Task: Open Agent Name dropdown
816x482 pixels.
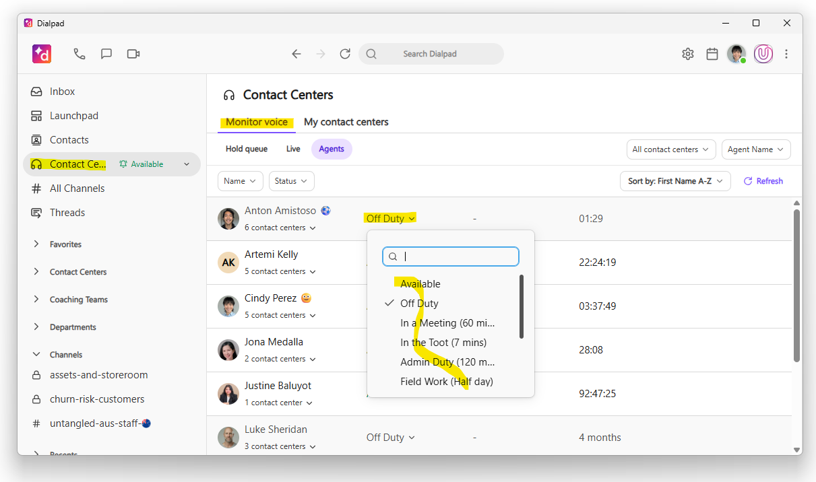Action: pyautogui.click(x=756, y=149)
